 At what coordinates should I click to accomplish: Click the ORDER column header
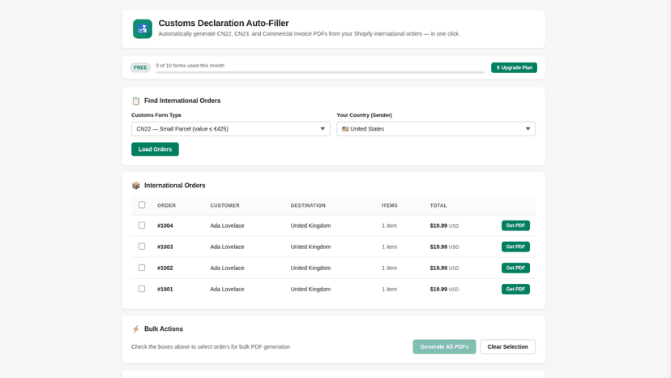point(166,206)
